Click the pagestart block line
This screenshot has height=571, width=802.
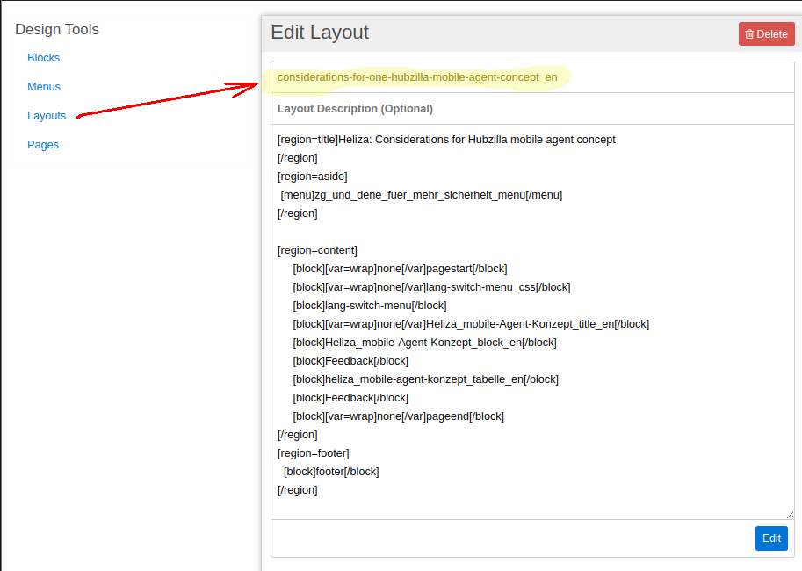click(x=400, y=269)
